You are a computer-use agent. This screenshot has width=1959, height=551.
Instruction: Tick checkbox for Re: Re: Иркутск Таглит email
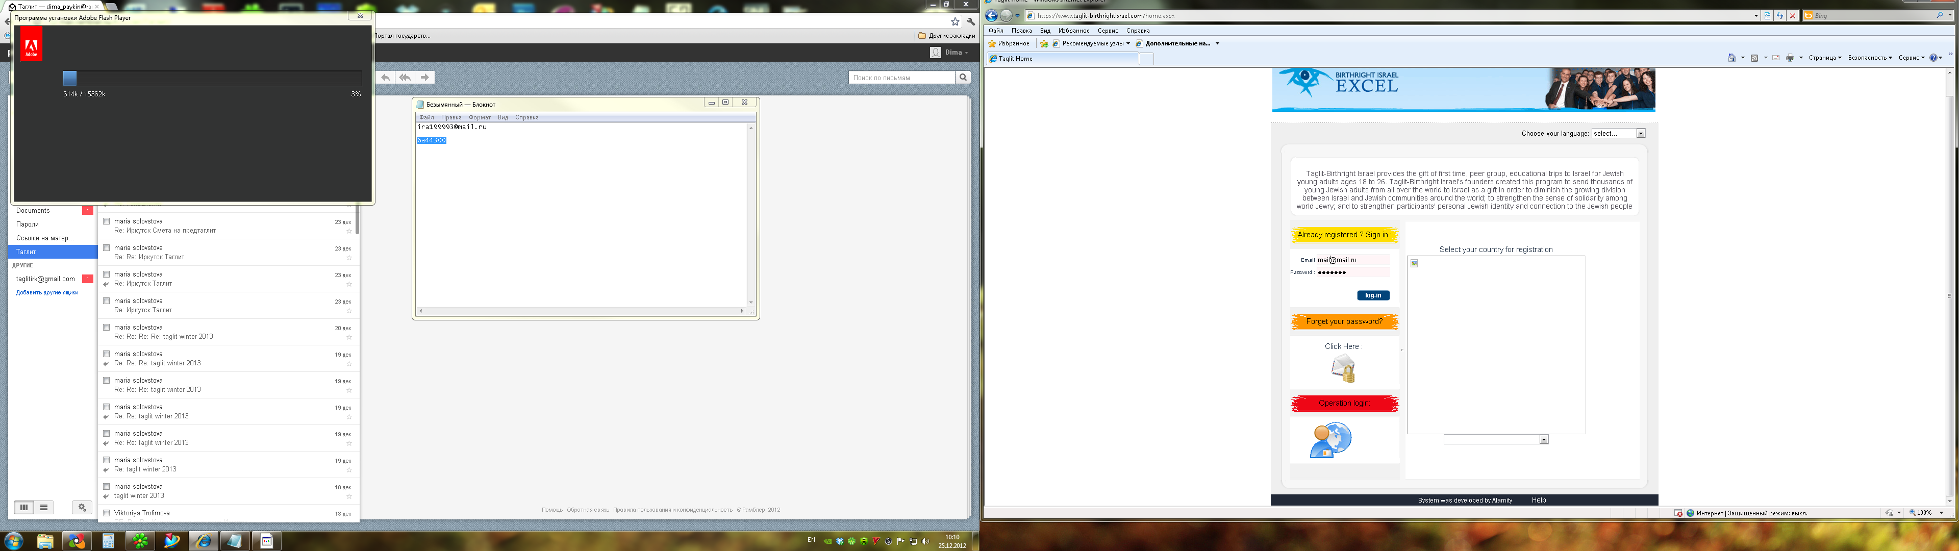pyautogui.click(x=107, y=248)
